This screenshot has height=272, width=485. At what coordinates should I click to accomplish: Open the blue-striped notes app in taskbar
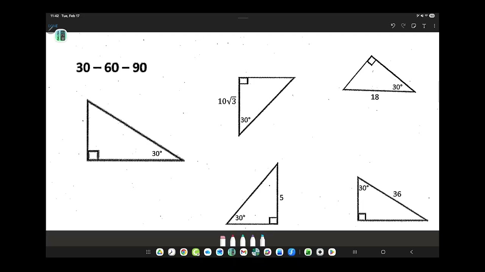(280, 252)
